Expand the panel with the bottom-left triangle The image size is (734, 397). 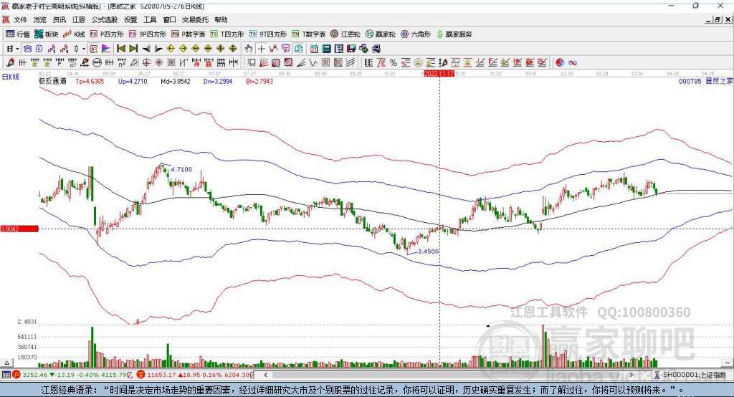(6, 363)
